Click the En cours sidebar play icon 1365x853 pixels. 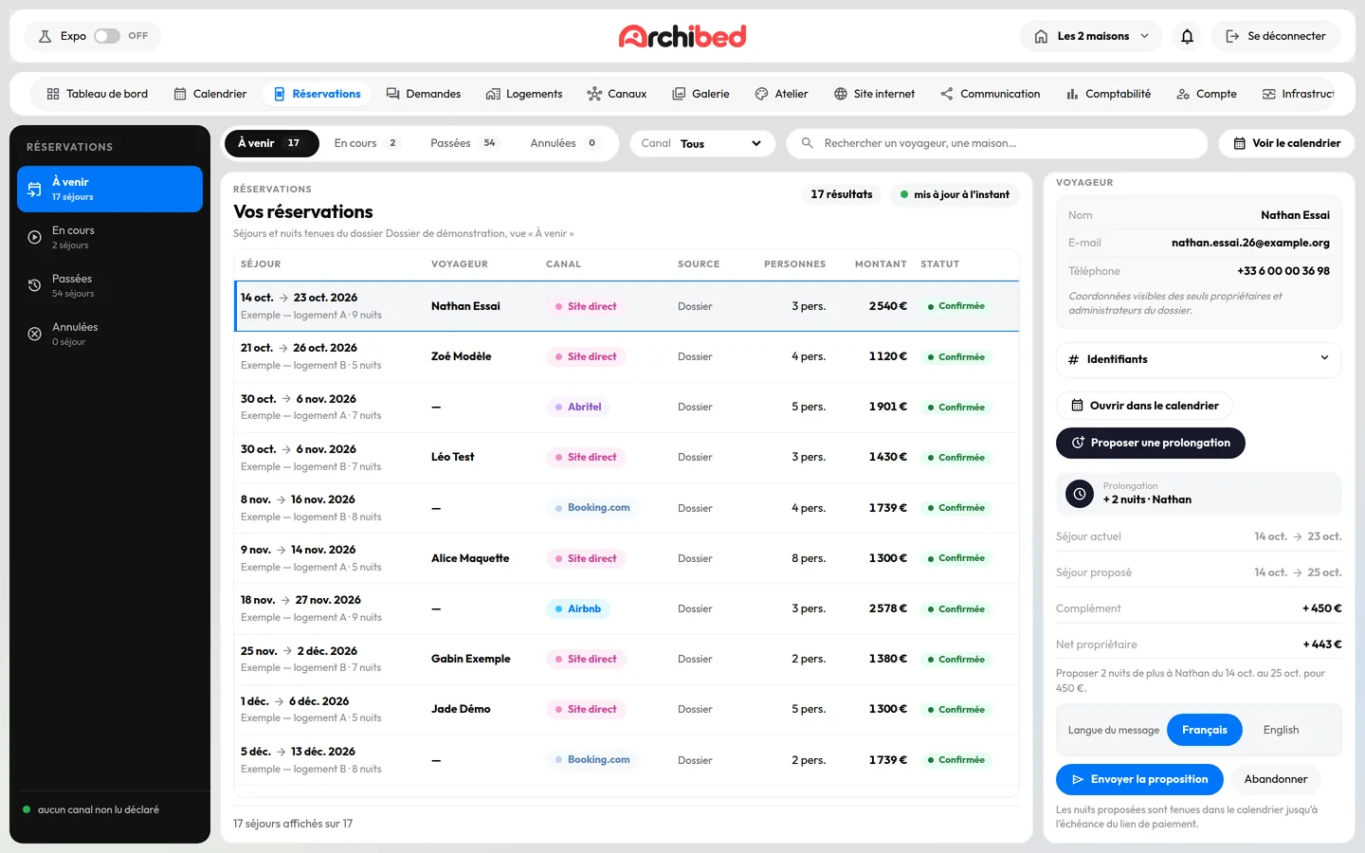pyautogui.click(x=34, y=237)
